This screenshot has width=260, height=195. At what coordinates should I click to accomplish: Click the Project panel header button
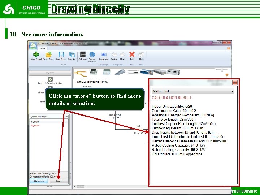50,73
